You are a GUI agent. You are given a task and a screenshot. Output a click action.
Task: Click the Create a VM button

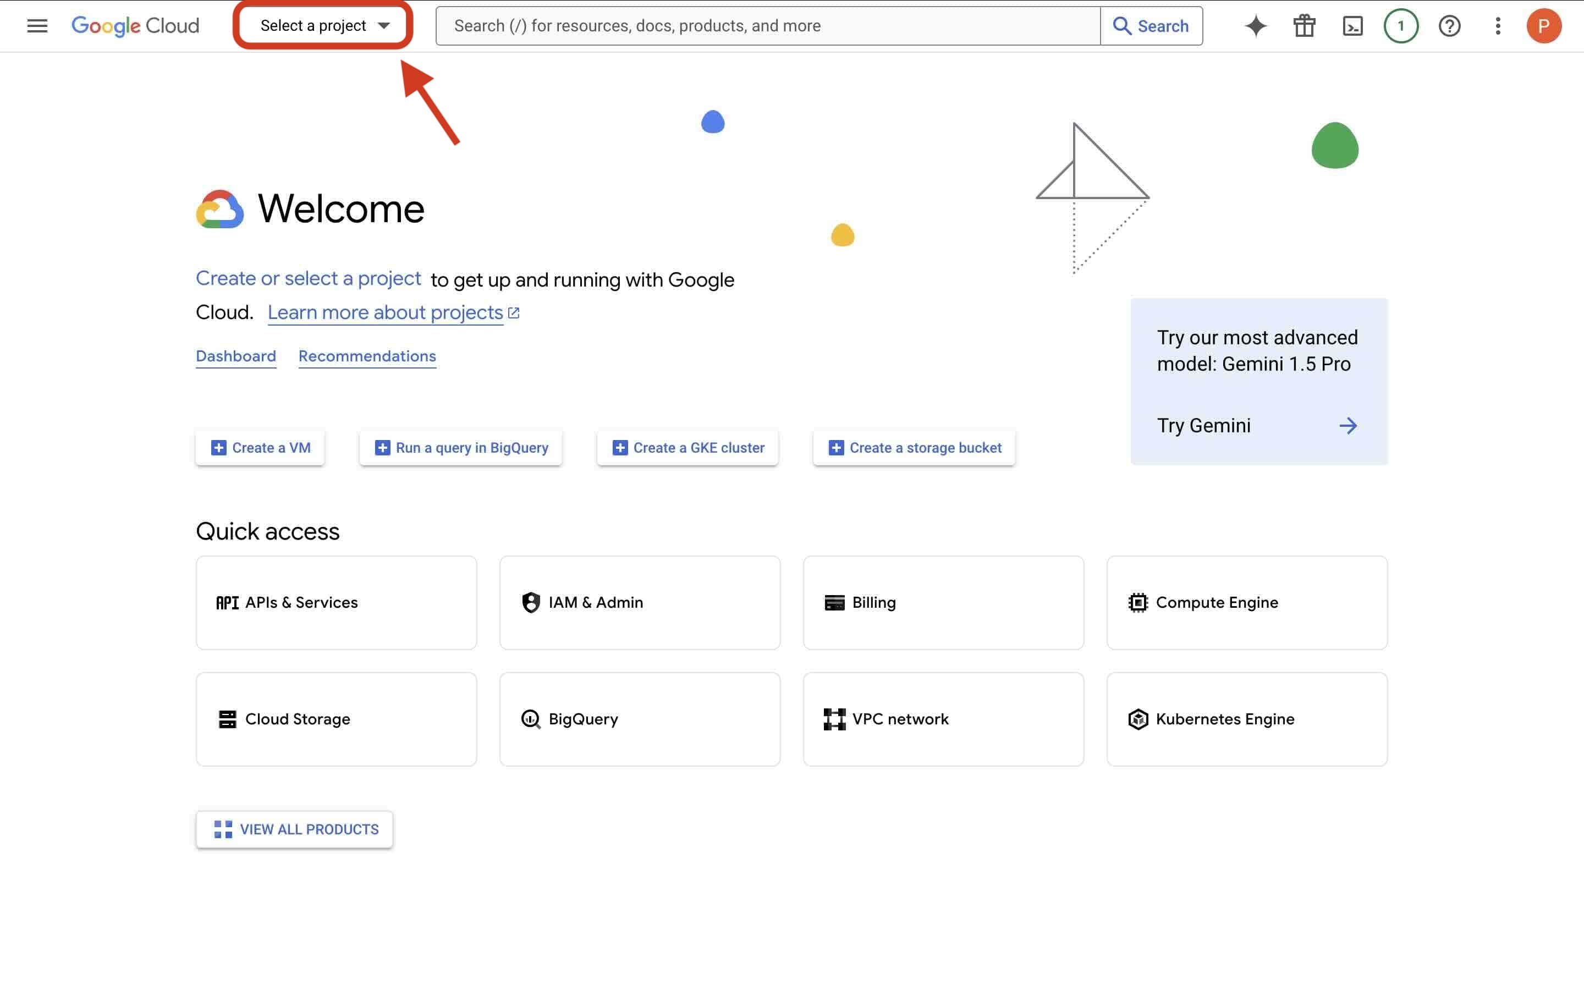tap(259, 447)
